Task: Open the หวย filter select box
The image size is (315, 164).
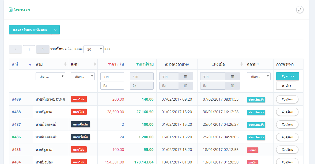Action: (50, 76)
